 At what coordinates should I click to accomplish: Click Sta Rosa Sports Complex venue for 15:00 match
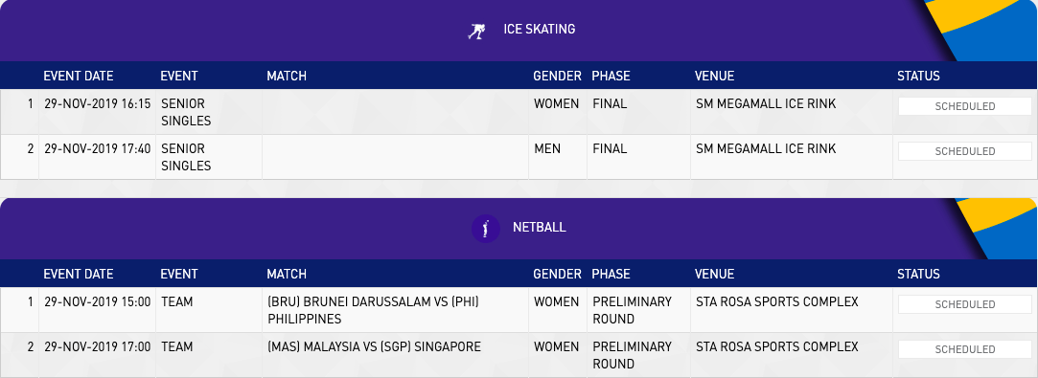point(777,302)
